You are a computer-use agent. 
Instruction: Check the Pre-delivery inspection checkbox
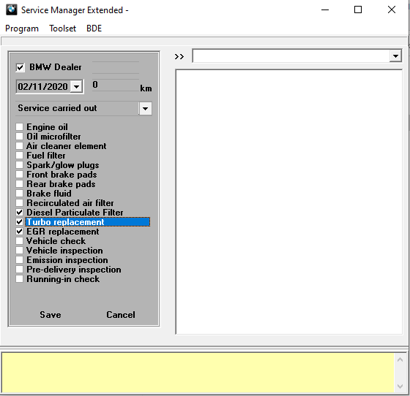click(19, 269)
